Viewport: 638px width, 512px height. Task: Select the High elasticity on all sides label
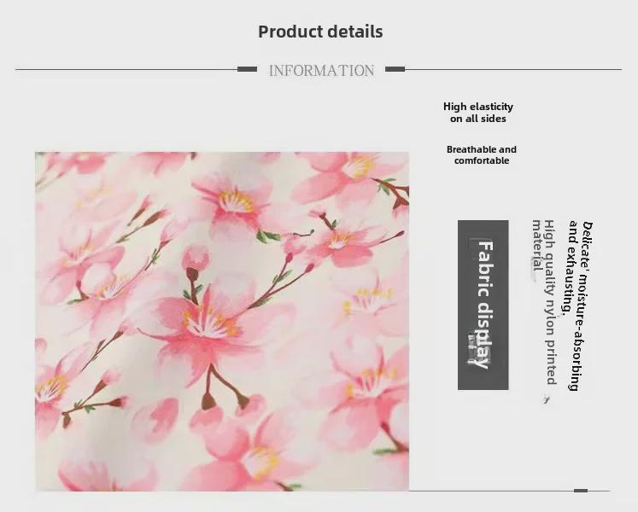(478, 113)
